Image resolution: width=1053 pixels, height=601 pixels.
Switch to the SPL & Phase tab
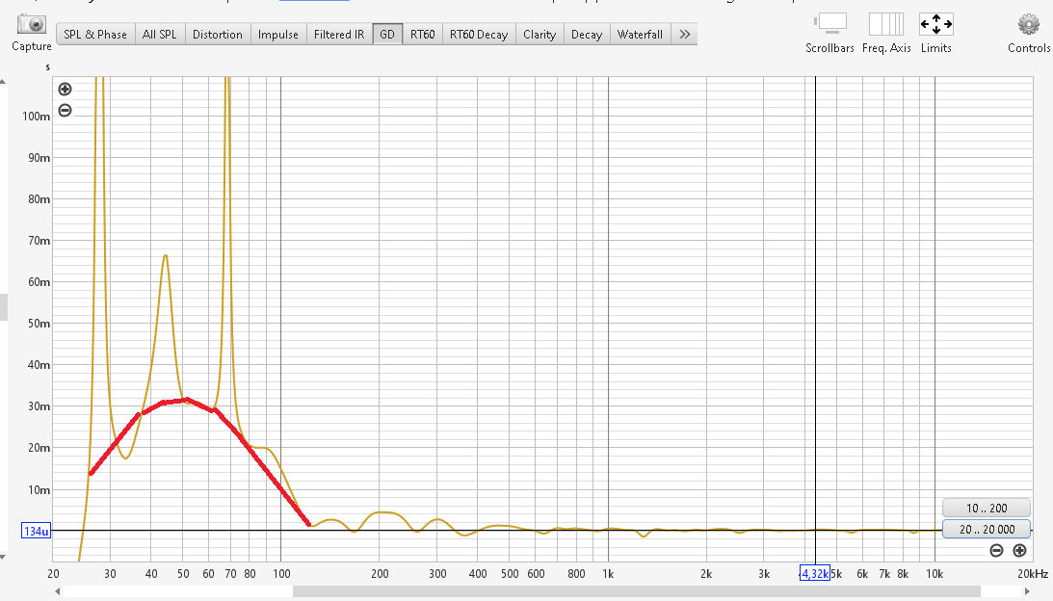(x=95, y=35)
